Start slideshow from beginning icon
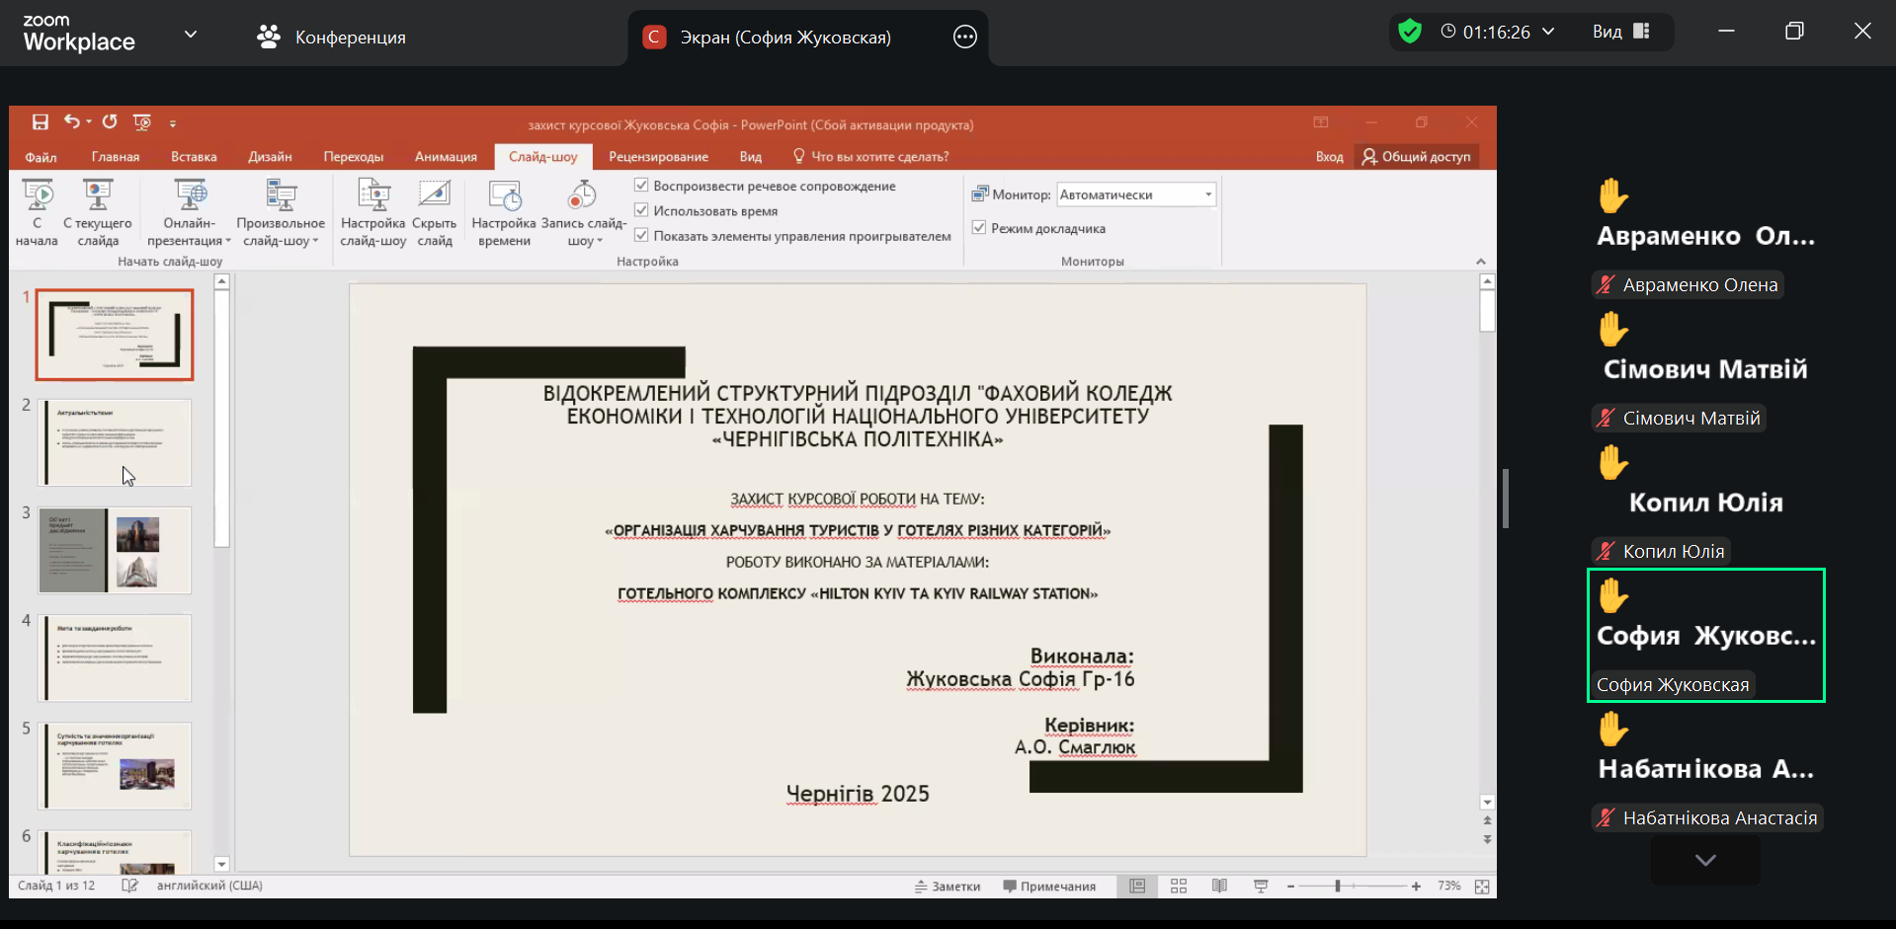Viewport: 1896px width, 929px height. tap(38, 196)
